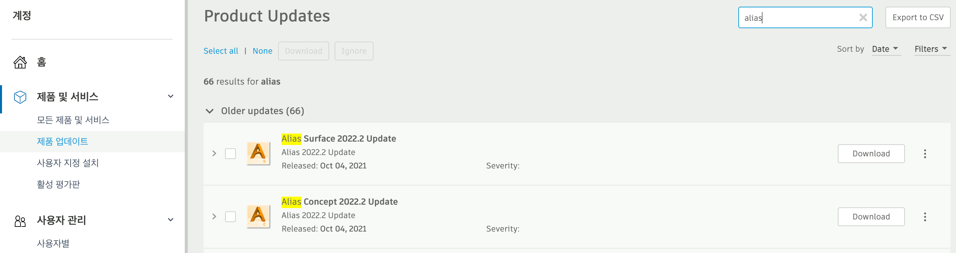956x253 pixels.
Task: Open more options for Alias Concept update
Action: coord(924,217)
